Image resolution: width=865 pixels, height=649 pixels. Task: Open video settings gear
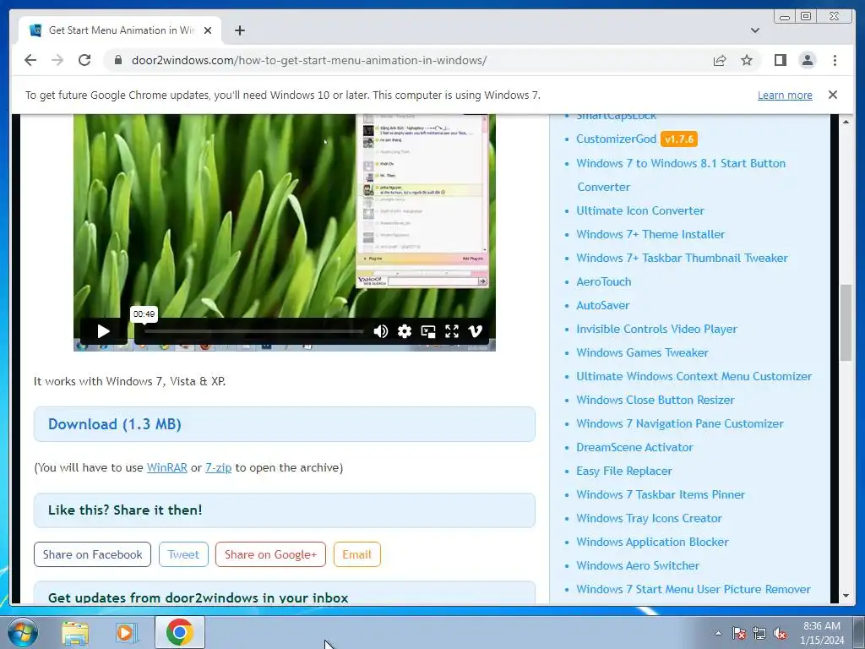[x=405, y=331]
